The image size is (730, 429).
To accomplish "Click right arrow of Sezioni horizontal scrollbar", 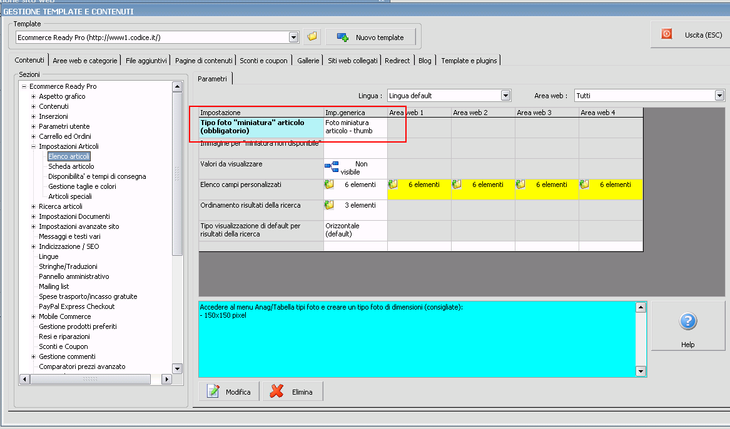I will point(166,379).
